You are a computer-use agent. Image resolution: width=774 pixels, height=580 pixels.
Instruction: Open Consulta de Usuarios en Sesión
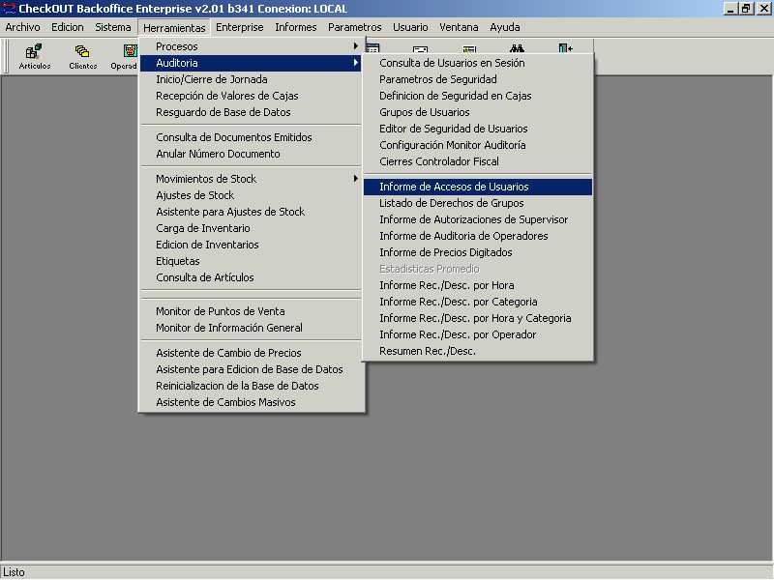[x=478, y=63]
